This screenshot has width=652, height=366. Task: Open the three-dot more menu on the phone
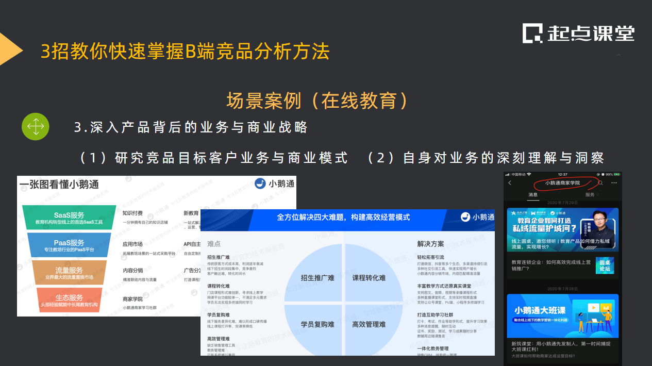pos(614,183)
